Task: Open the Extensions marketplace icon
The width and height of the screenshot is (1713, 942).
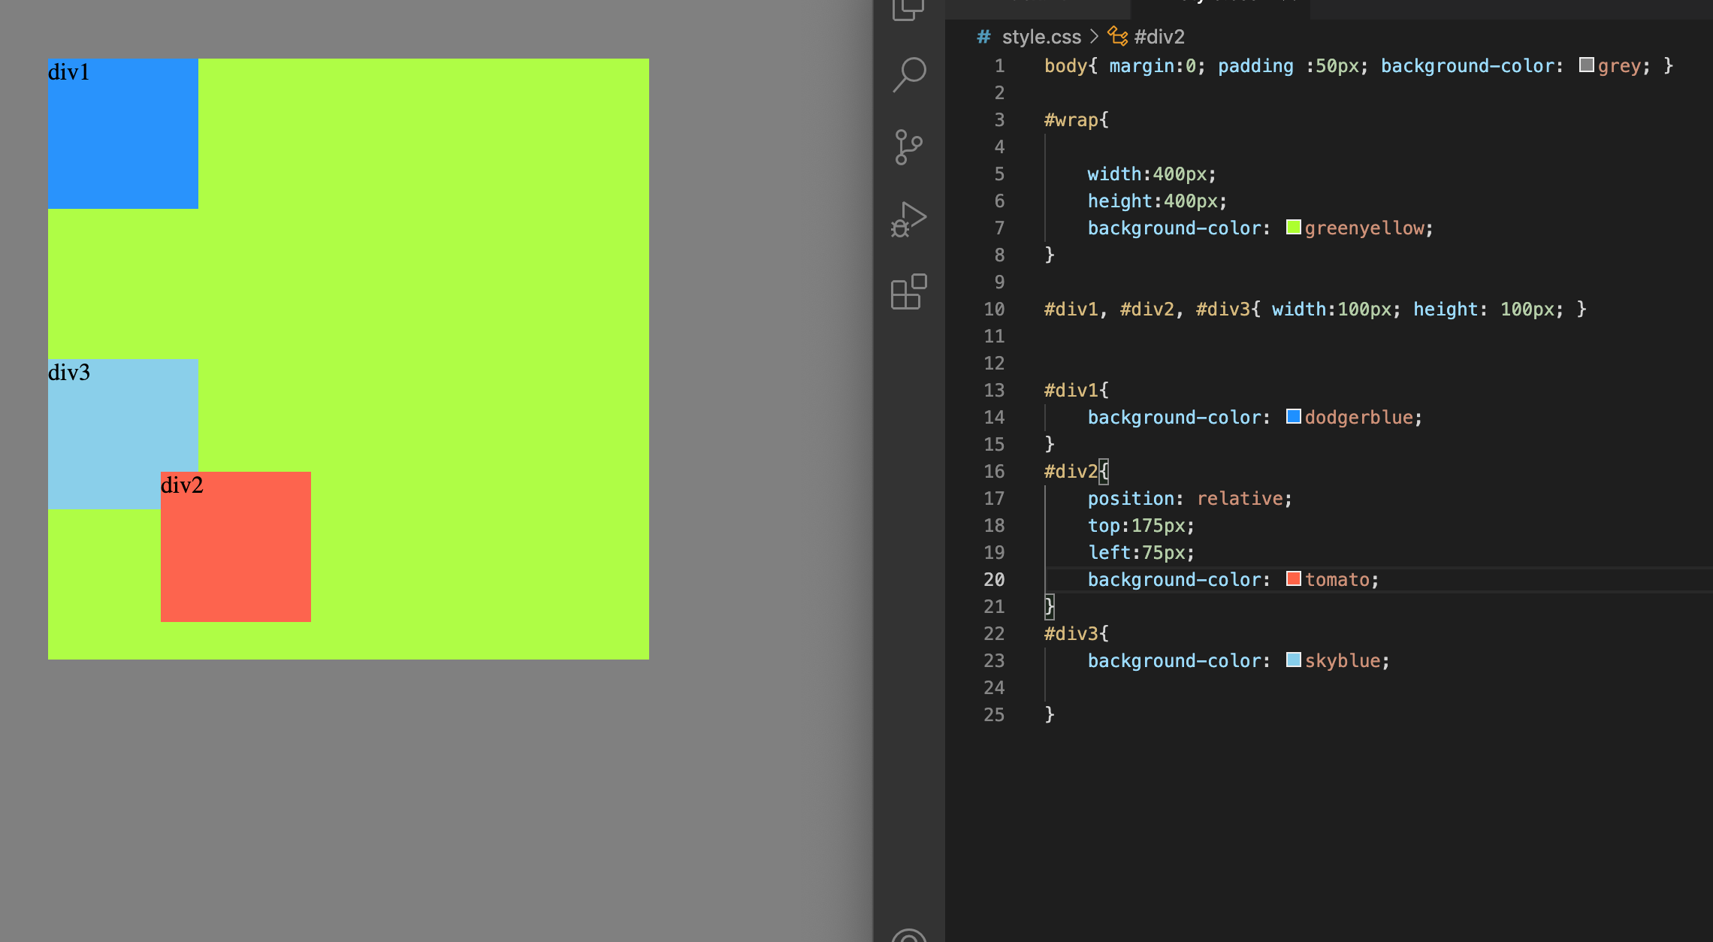Action: [x=909, y=291]
